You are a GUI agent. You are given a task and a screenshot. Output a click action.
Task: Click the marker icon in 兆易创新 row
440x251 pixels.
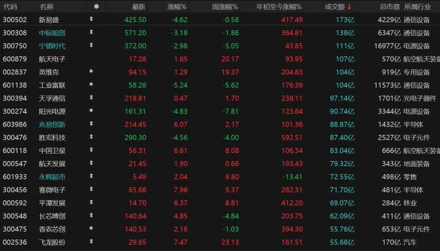[x=91, y=124]
